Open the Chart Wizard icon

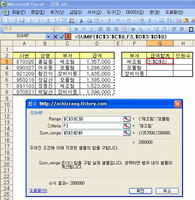pyautogui.click(x=179, y=21)
